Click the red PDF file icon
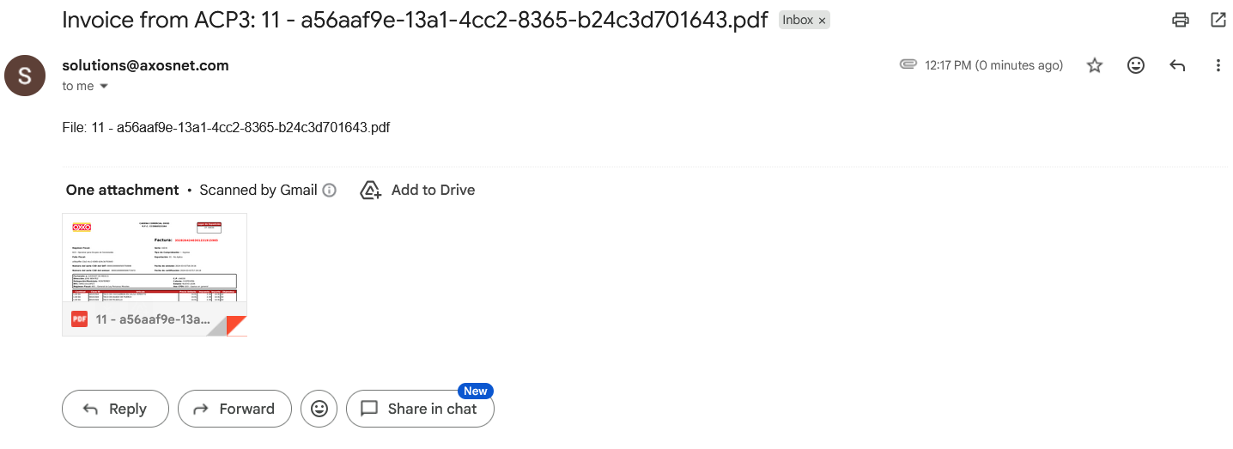 [80, 319]
